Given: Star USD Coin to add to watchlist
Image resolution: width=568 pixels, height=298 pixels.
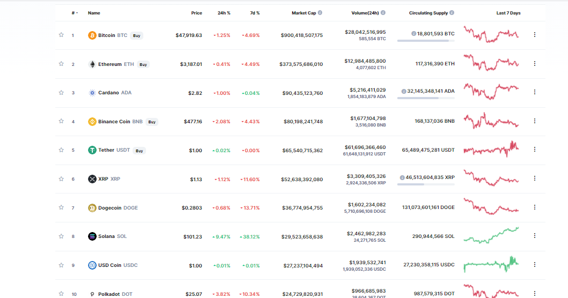Looking at the screenshot, I should pyautogui.click(x=61, y=265).
